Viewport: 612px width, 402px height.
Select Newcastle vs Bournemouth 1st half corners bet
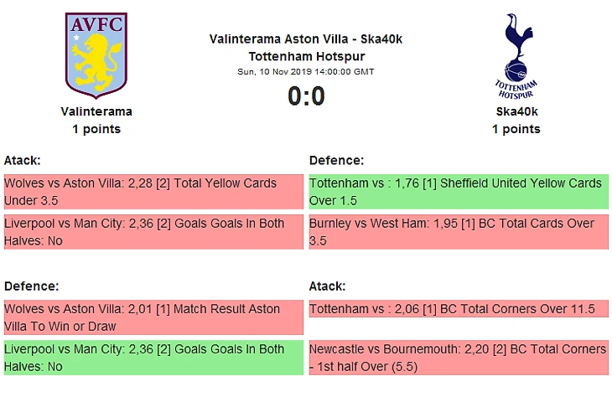tap(459, 358)
